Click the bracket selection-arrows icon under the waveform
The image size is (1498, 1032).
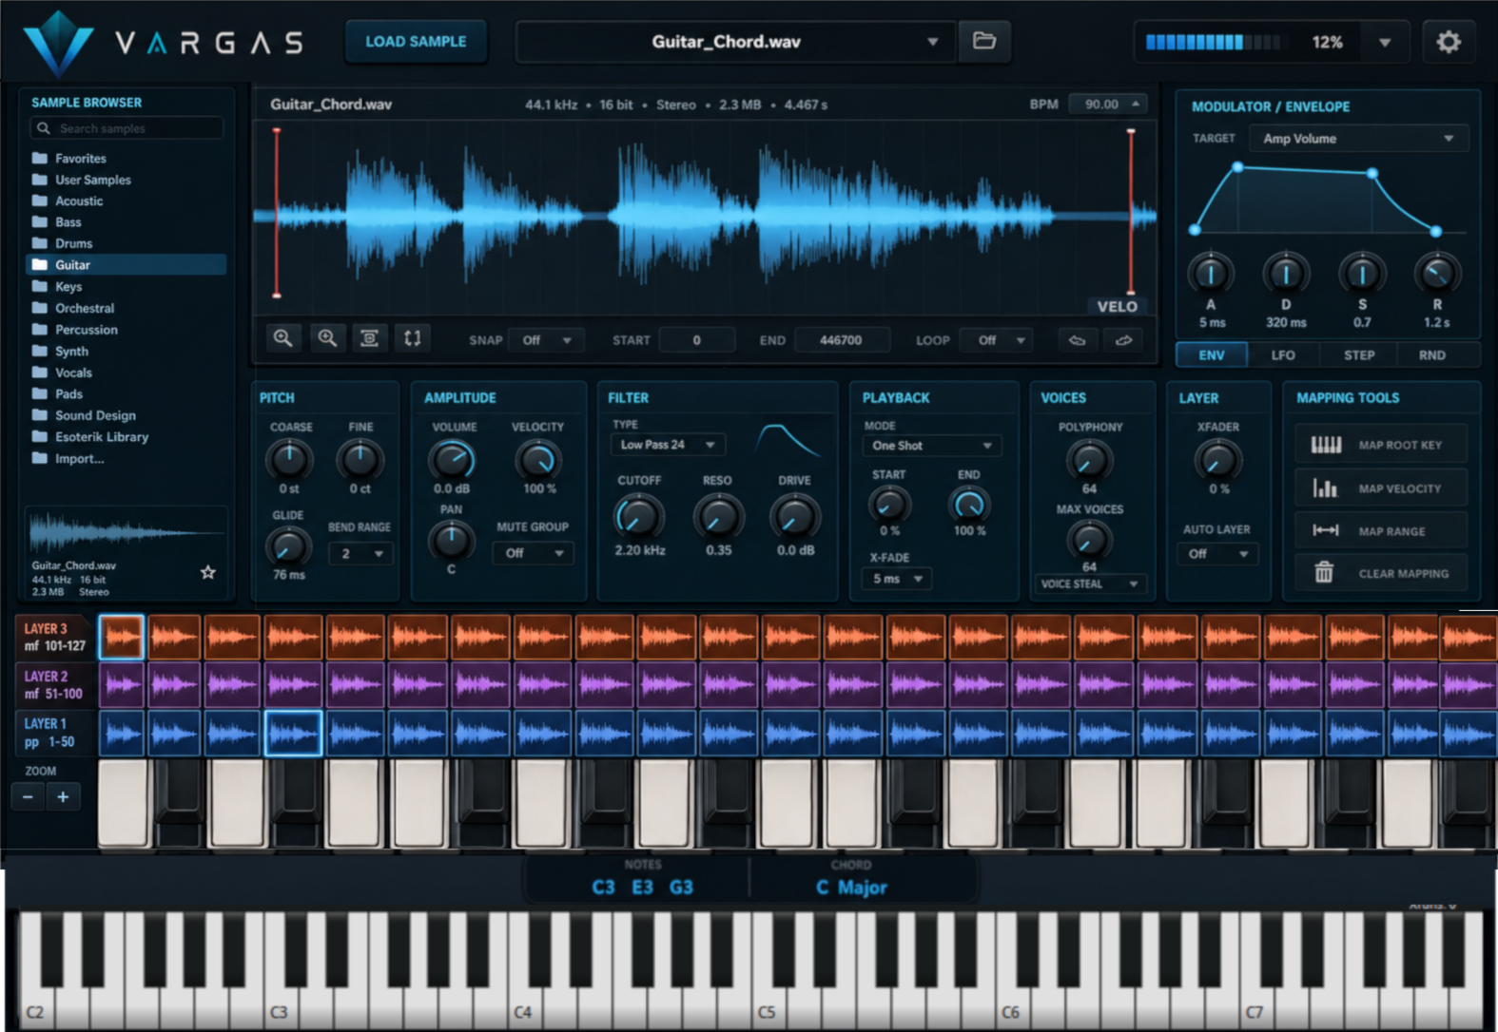tap(413, 338)
